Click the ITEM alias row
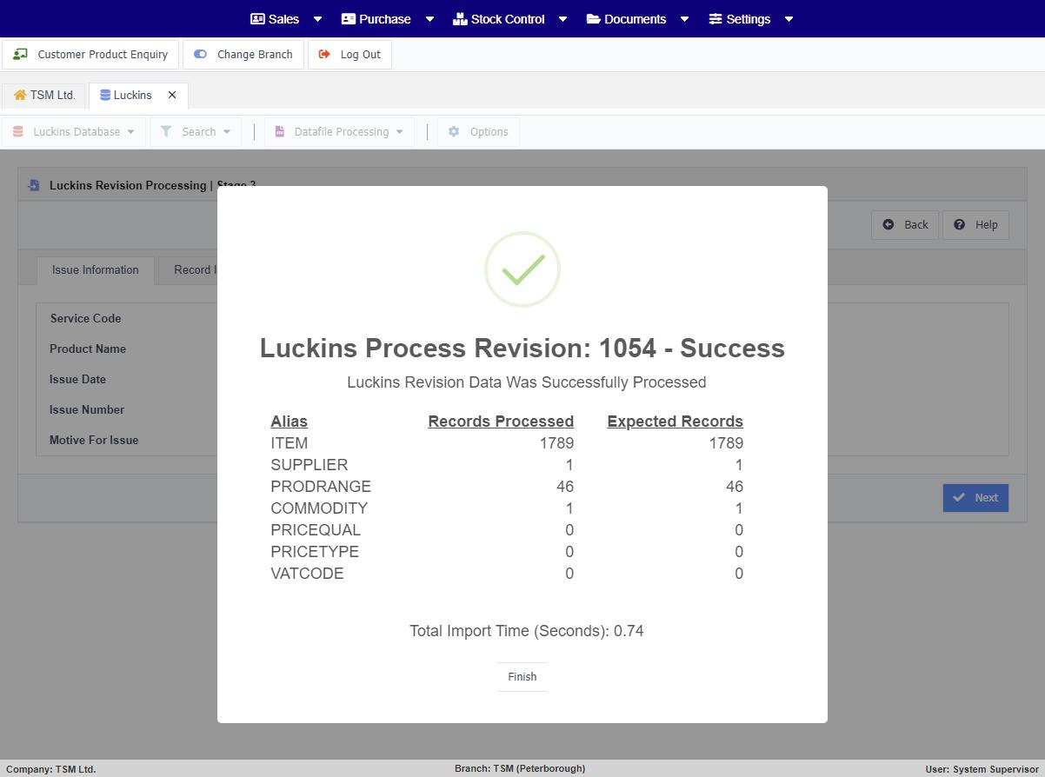Screen dimensions: 1045x777 coord(507,442)
